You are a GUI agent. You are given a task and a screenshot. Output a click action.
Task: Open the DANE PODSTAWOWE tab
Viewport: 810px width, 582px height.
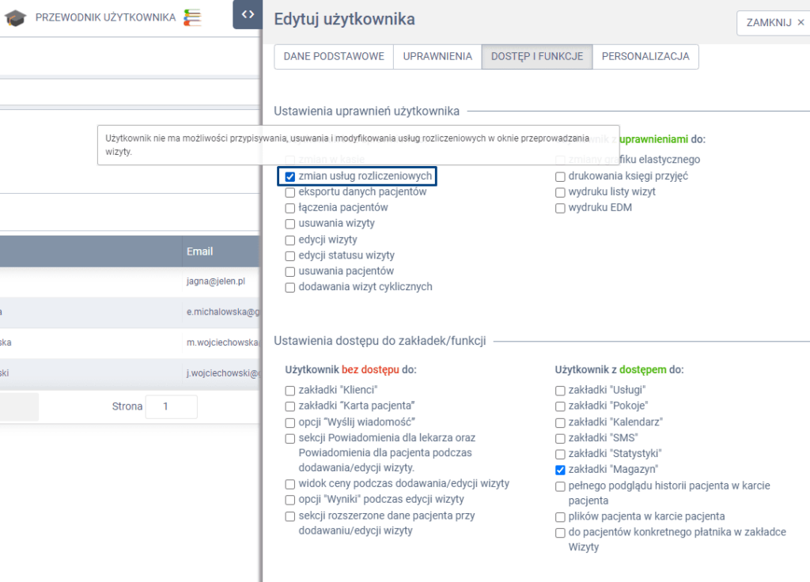pyautogui.click(x=334, y=57)
